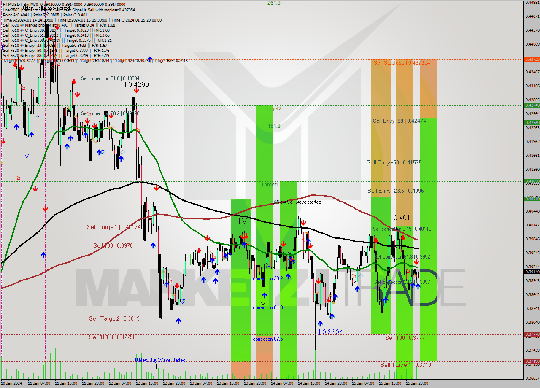Select the 'Target1' label on green column

click(x=270, y=185)
